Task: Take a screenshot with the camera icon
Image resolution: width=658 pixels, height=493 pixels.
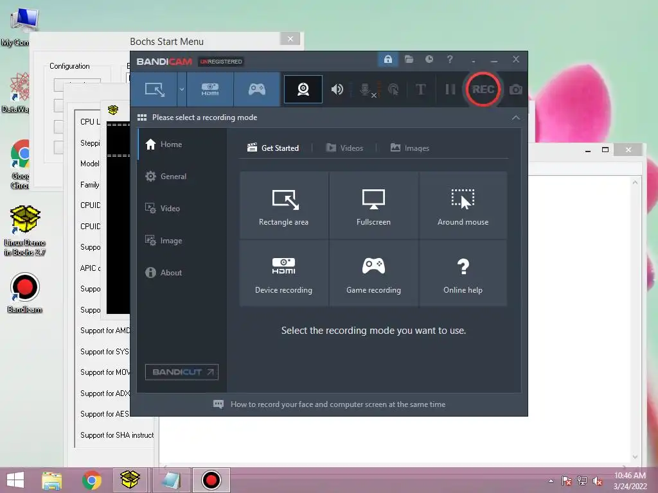Action: 516,89
